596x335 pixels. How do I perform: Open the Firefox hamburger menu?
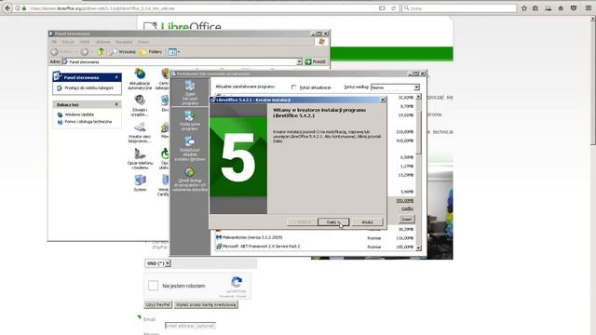pyautogui.click(x=588, y=8)
